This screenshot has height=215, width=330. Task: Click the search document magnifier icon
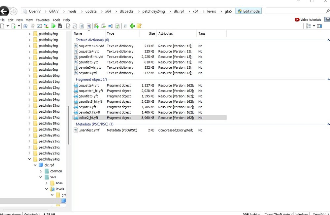click(75, 26)
